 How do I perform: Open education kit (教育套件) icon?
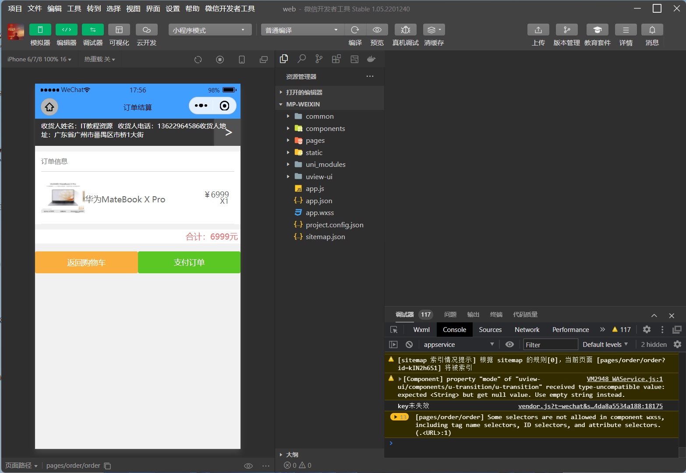coord(598,29)
